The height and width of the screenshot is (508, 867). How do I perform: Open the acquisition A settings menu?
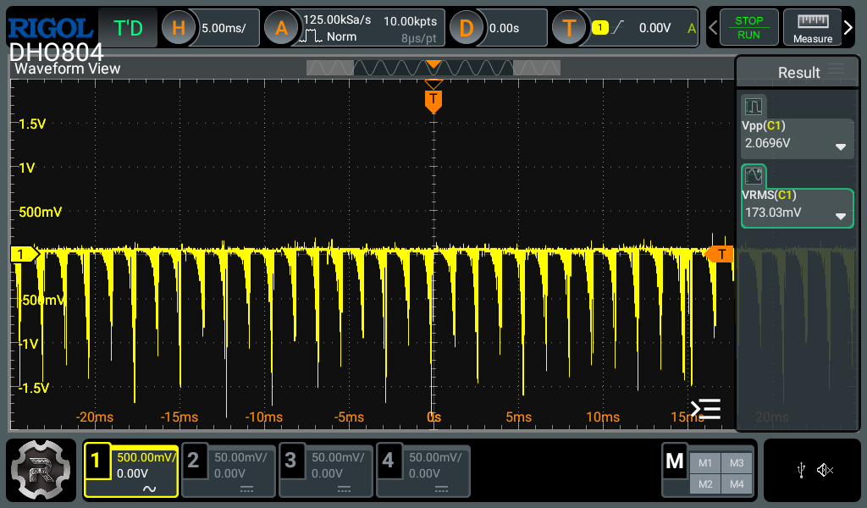tap(282, 28)
